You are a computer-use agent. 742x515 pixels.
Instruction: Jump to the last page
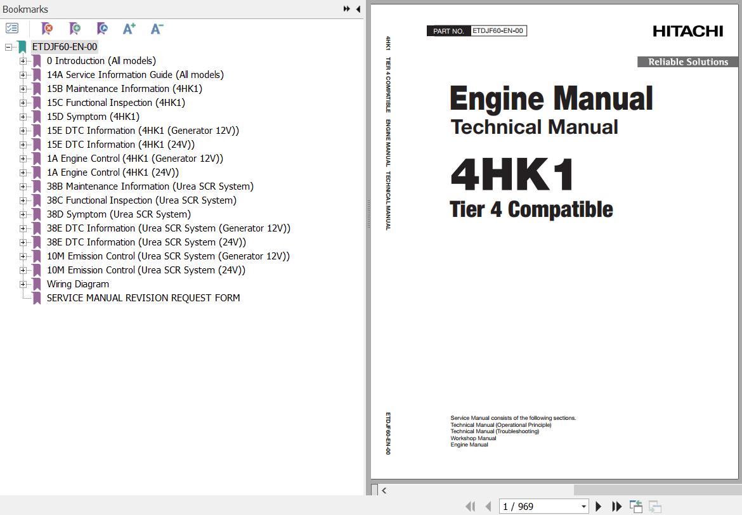(616, 506)
